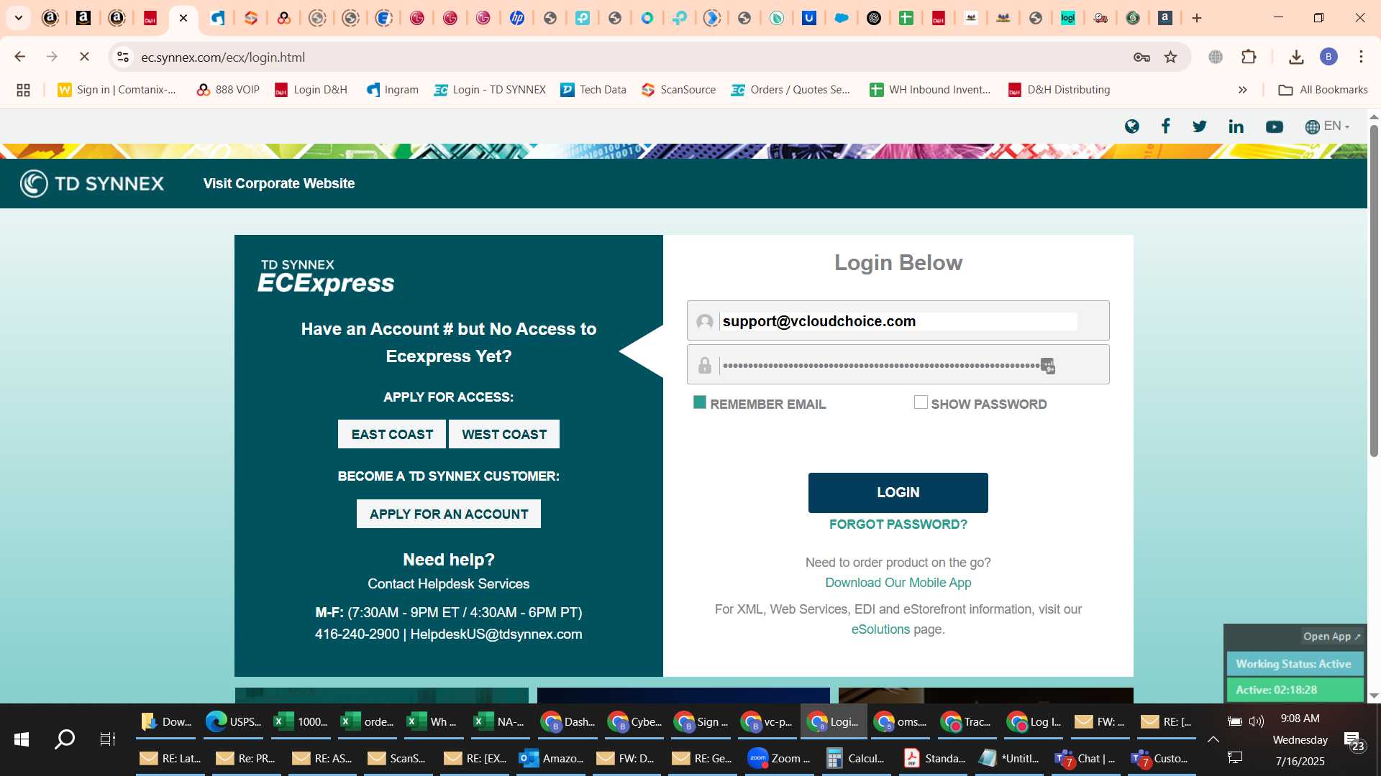Viewport: 1381px width, 776px height.
Task: Open saved password key icon
Action: point(1141,57)
